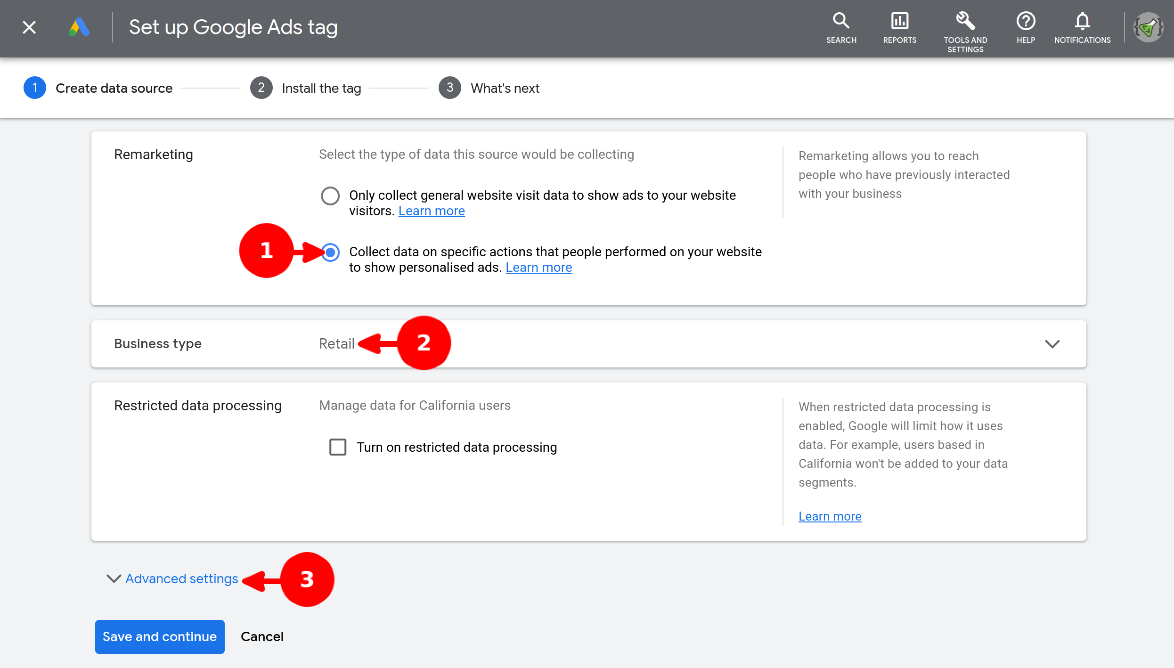Enable 'Turn on restricted data processing' checkbox
Image resolution: width=1174 pixels, height=668 pixels.
coord(338,447)
